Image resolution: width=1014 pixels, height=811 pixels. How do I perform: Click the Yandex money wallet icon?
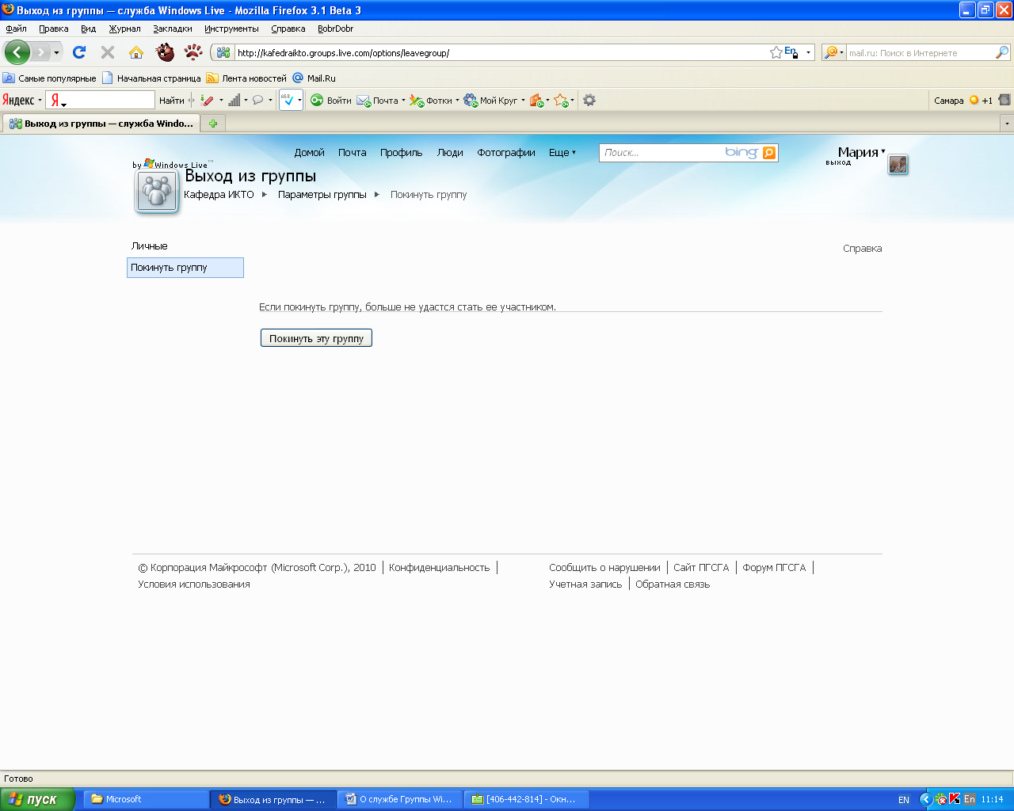click(x=537, y=101)
